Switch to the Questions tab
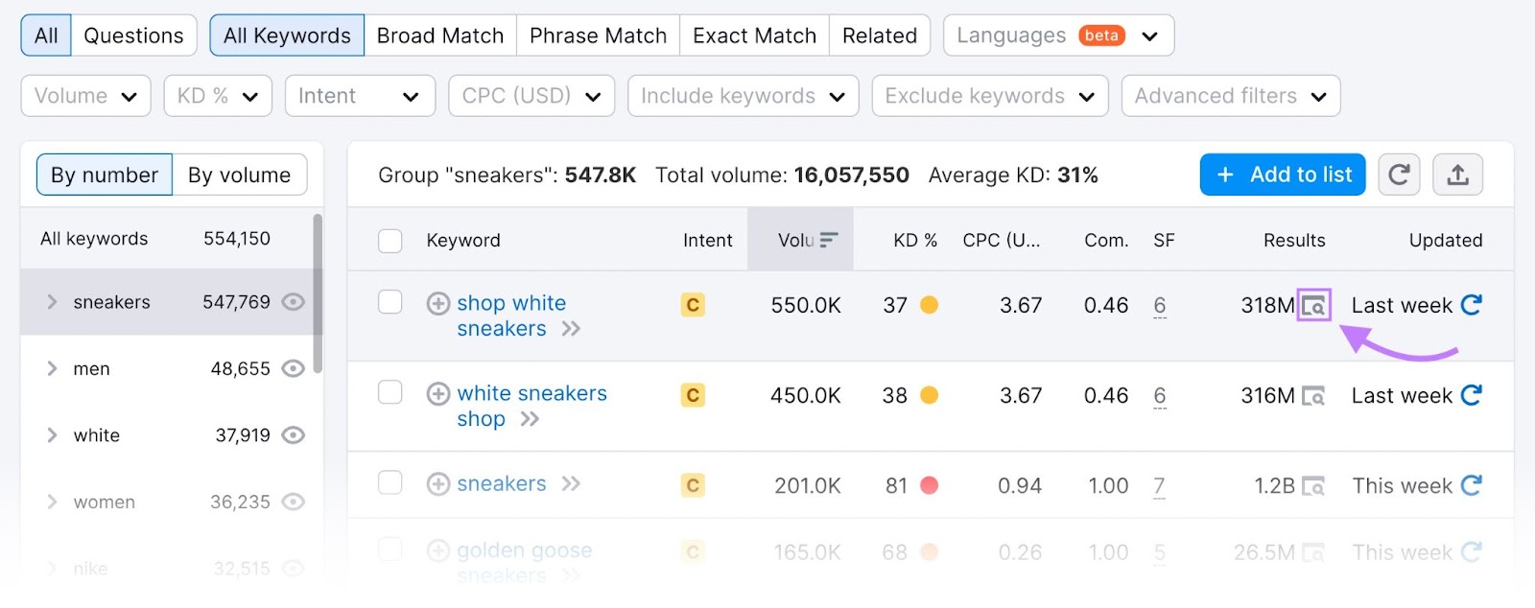1535x608 pixels. pos(133,35)
